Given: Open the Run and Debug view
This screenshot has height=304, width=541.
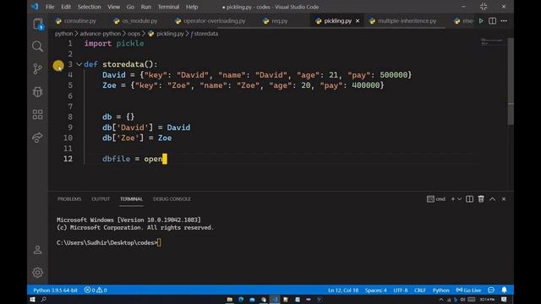Looking at the screenshot, I should 37,92.
